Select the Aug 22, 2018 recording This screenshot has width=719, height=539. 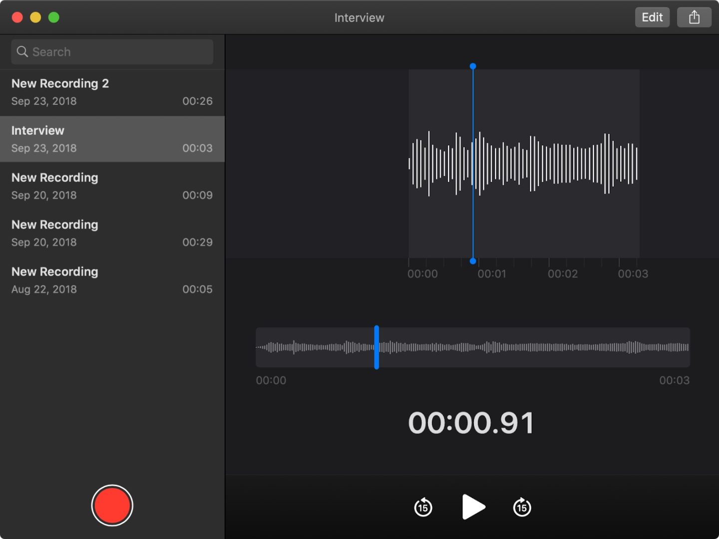click(112, 280)
